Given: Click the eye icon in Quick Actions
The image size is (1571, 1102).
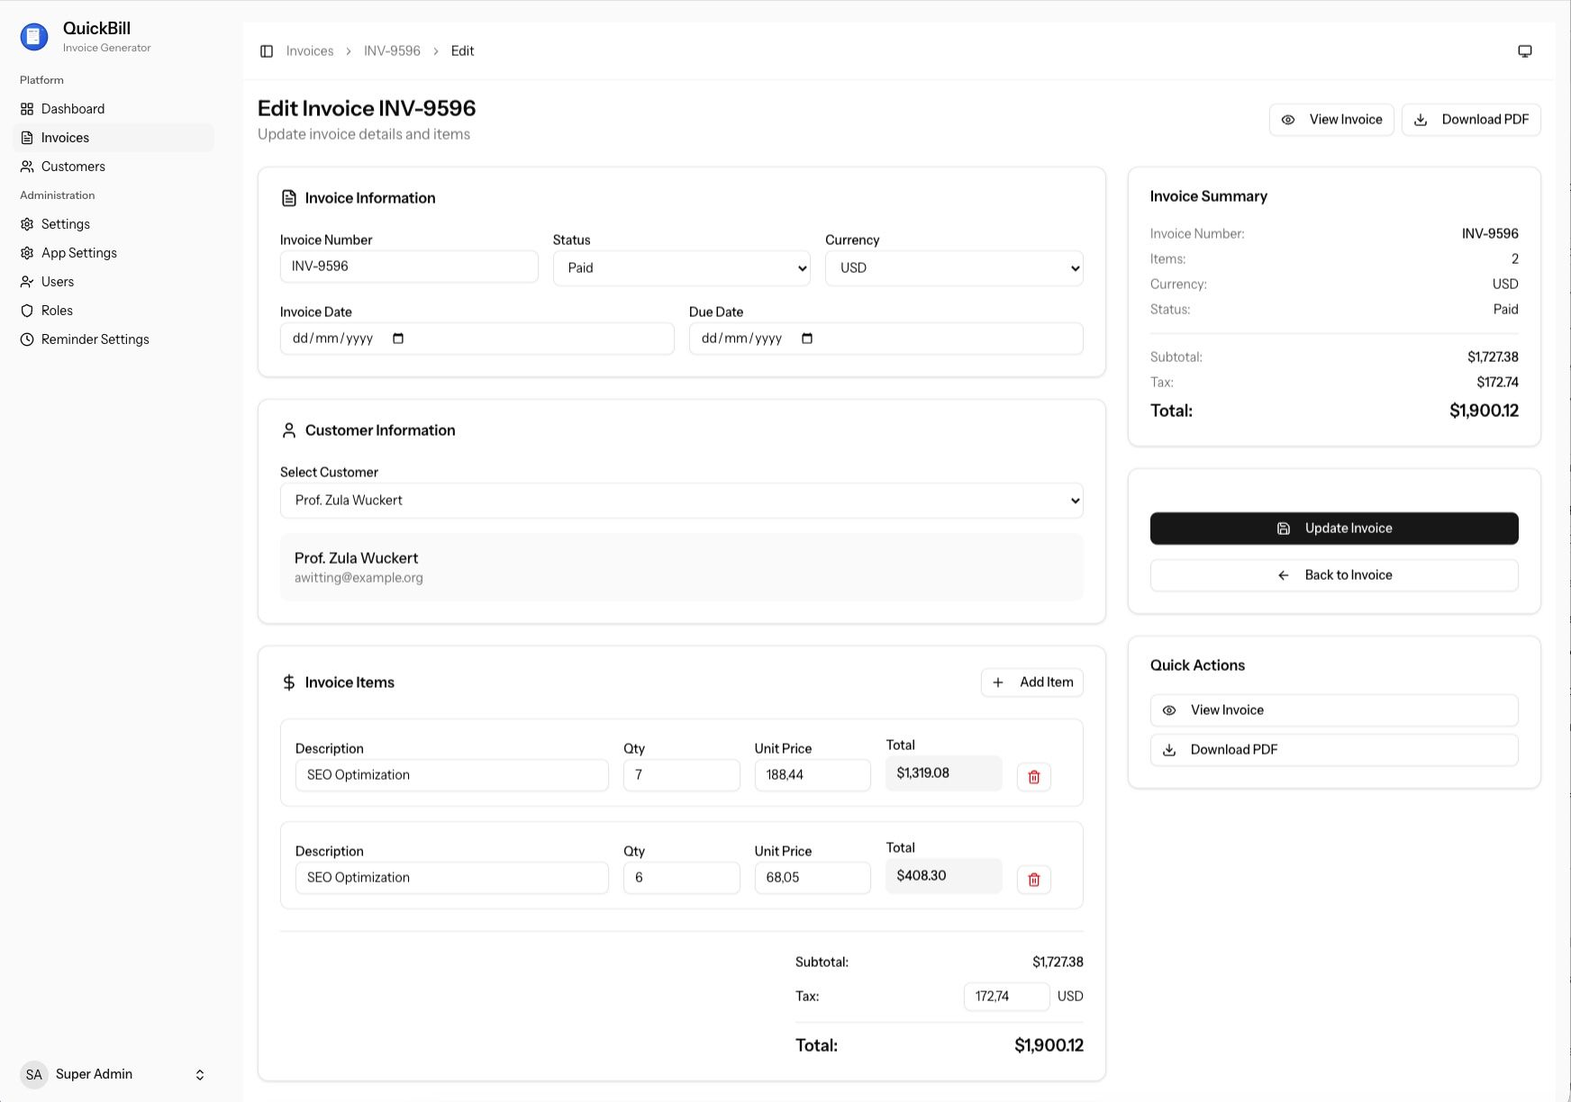Looking at the screenshot, I should [x=1169, y=710].
